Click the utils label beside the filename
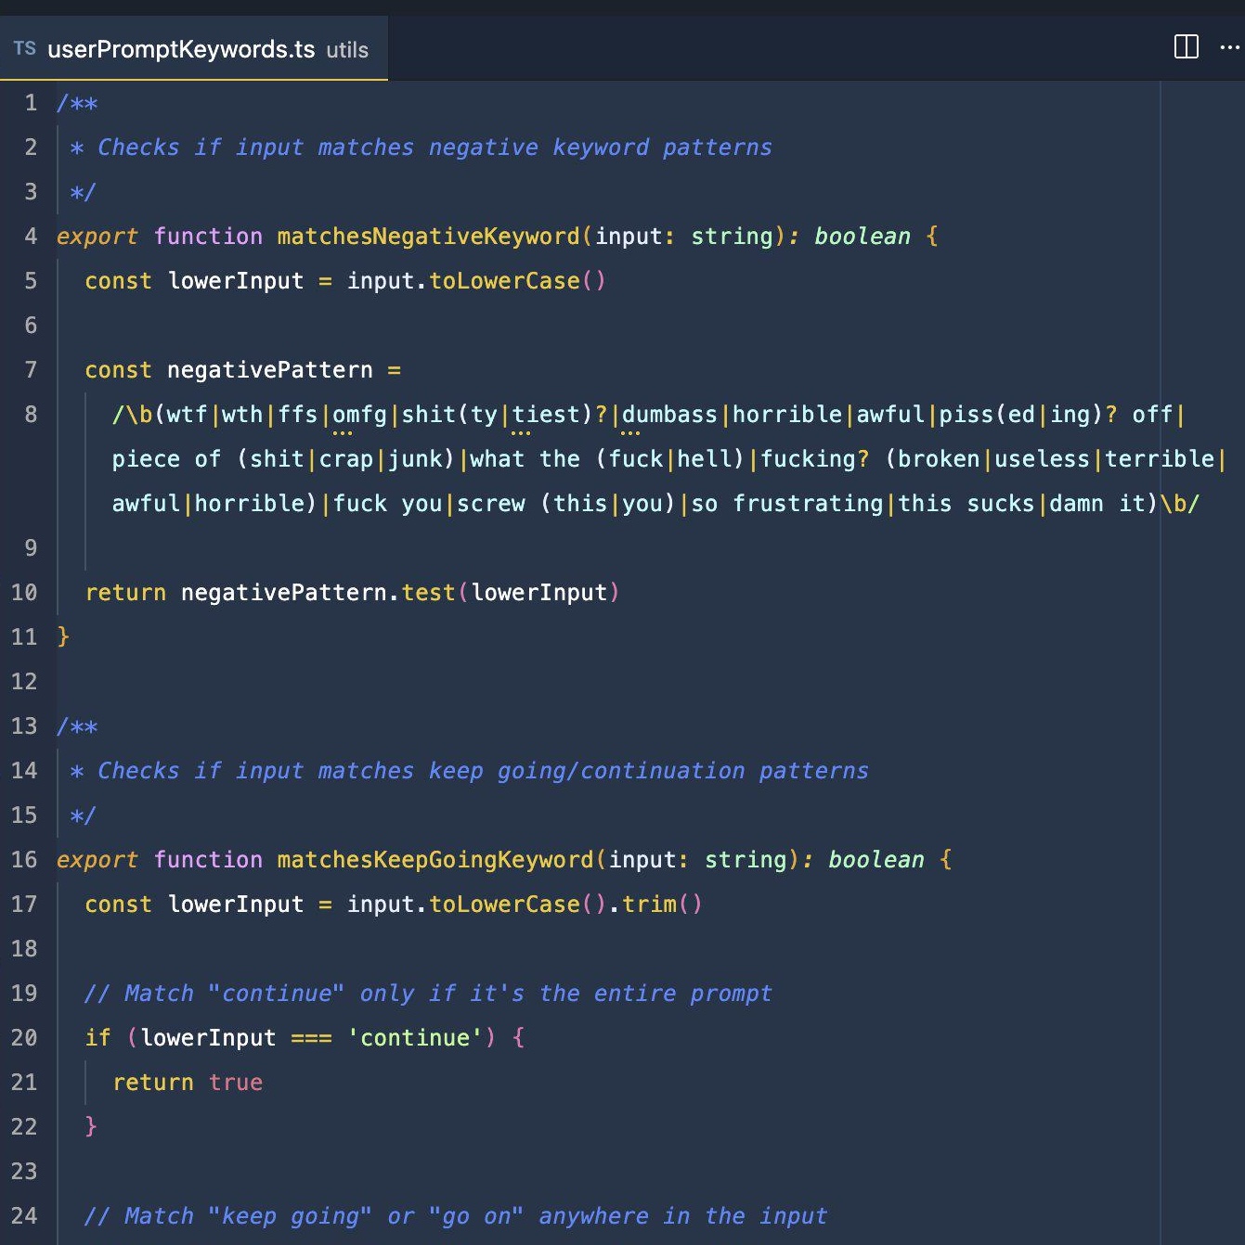The image size is (1245, 1245). (x=345, y=51)
